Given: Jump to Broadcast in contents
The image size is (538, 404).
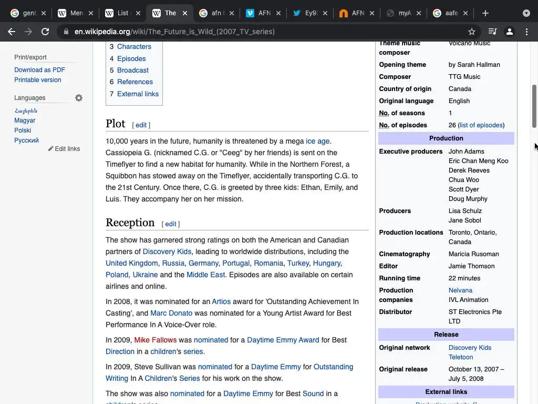Looking at the screenshot, I should (133, 70).
